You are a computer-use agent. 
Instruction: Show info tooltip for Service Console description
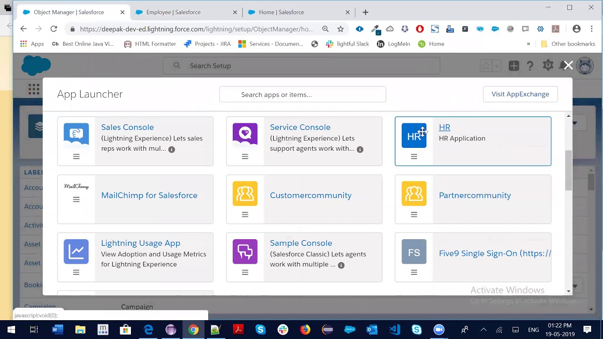(x=360, y=149)
